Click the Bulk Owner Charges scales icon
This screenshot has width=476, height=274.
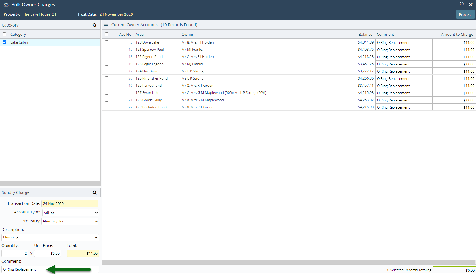tap(6, 5)
